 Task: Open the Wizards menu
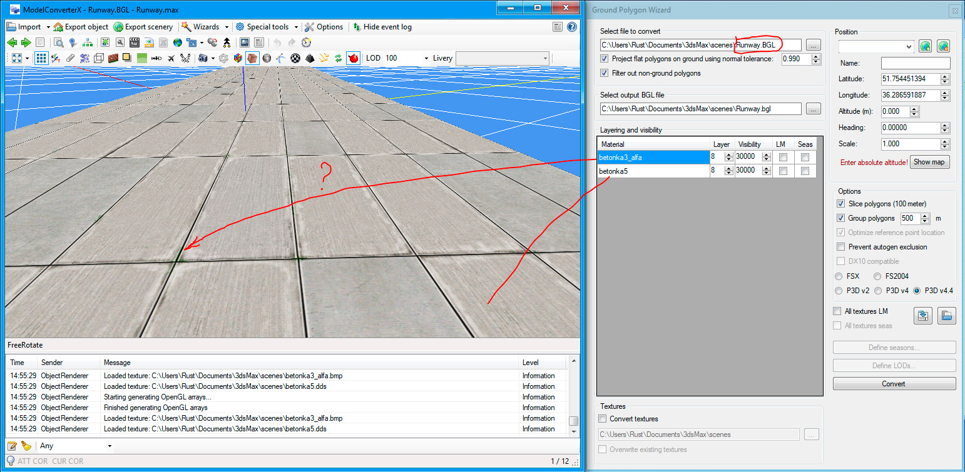(205, 27)
